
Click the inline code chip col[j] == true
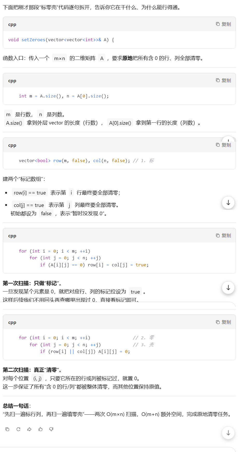[x=28, y=205]
